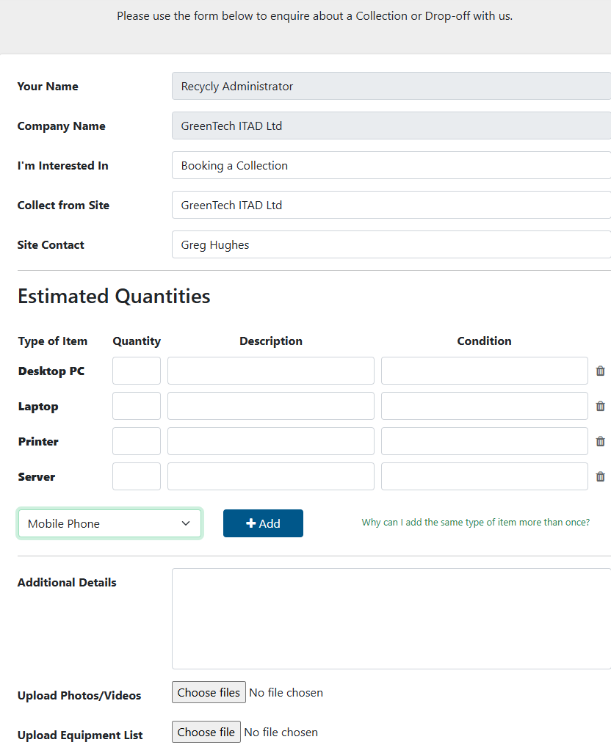Open the Mobile Phone item type dropdown
The width and height of the screenshot is (611, 745).
(x=109, y=524)
